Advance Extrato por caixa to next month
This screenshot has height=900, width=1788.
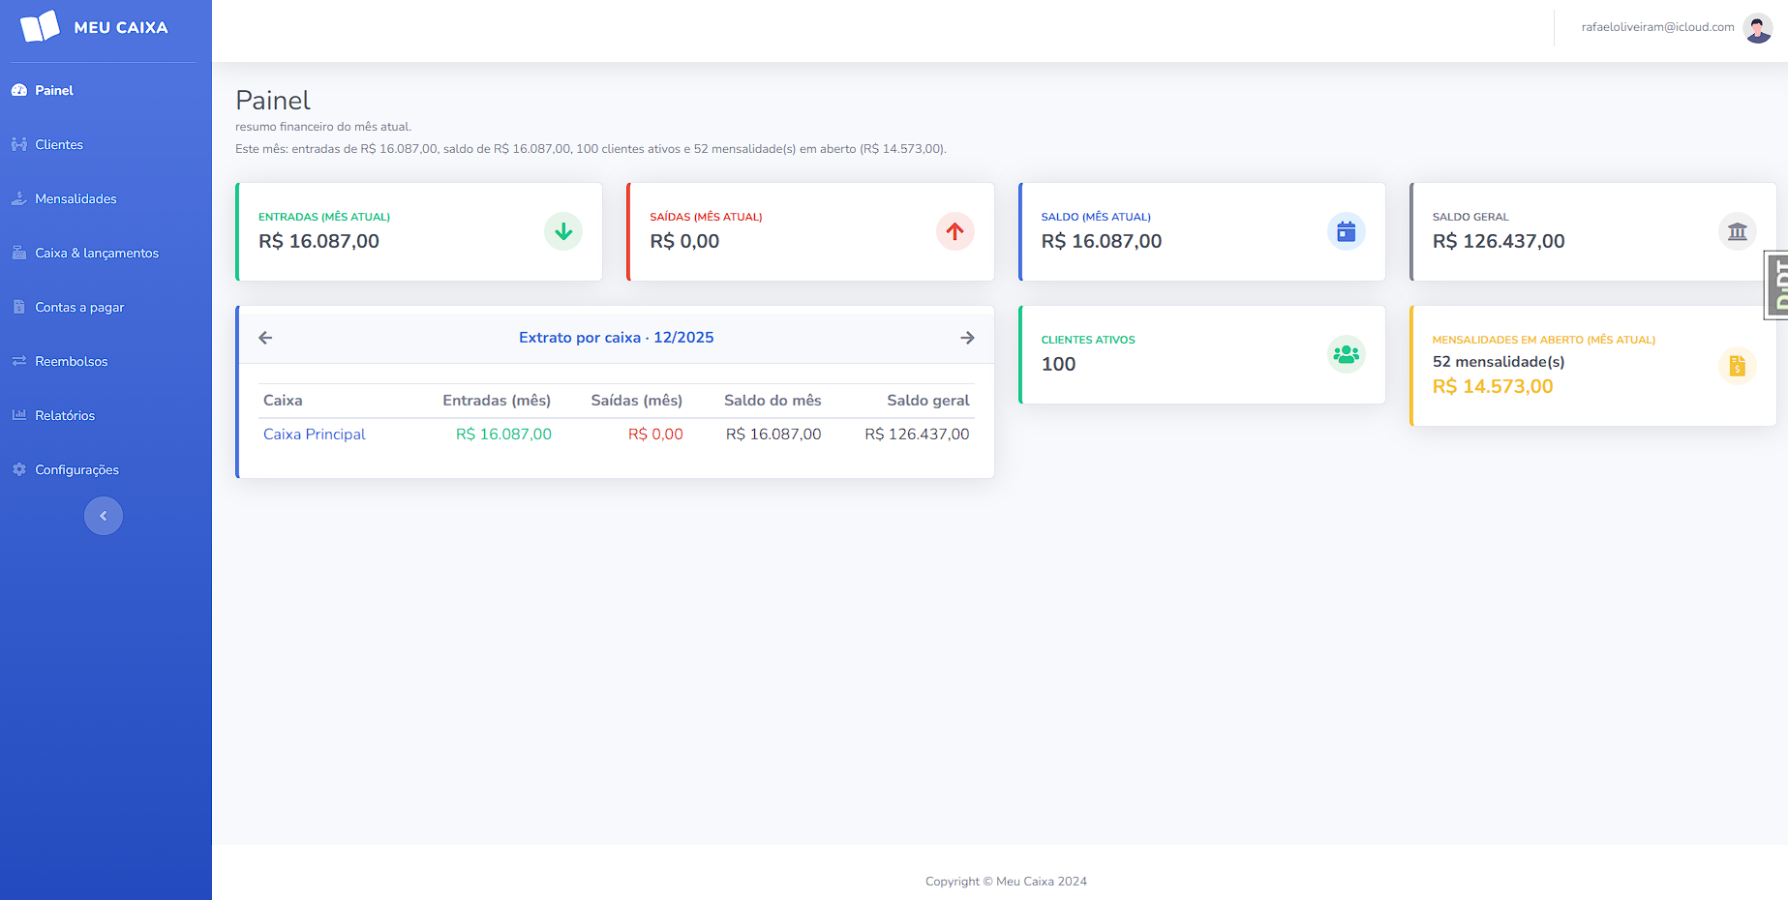pyautogui.click(x=967, y=337)
